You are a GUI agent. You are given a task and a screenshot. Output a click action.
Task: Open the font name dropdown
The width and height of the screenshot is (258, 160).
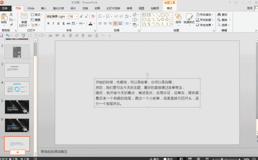(x=67, y=16)
